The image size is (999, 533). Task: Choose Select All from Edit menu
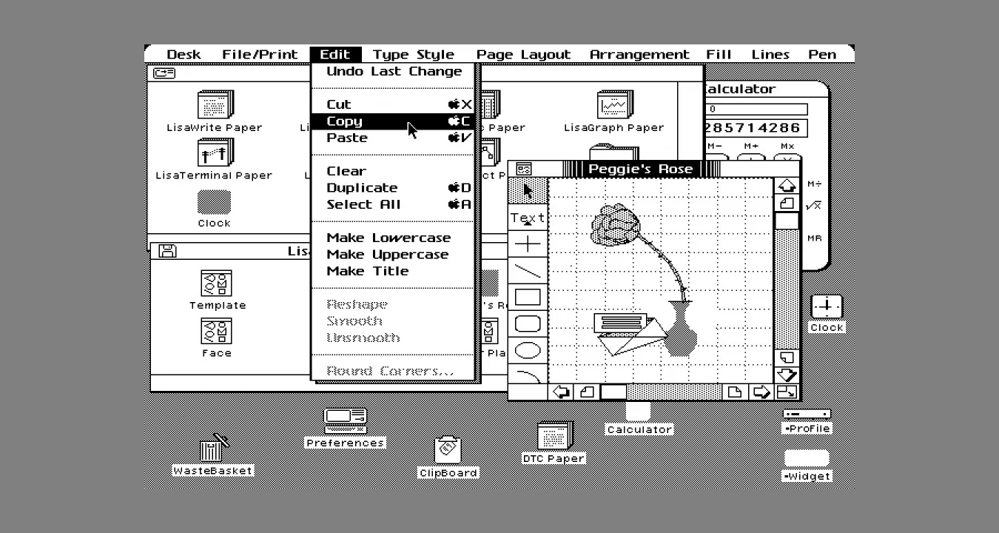[393, 204]
